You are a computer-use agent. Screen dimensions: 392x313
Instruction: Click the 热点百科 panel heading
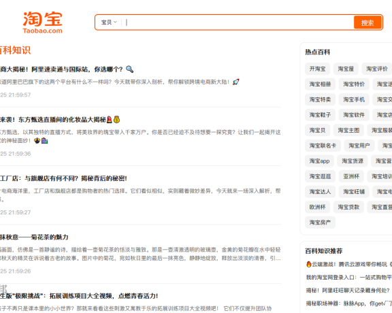(318, 52)
